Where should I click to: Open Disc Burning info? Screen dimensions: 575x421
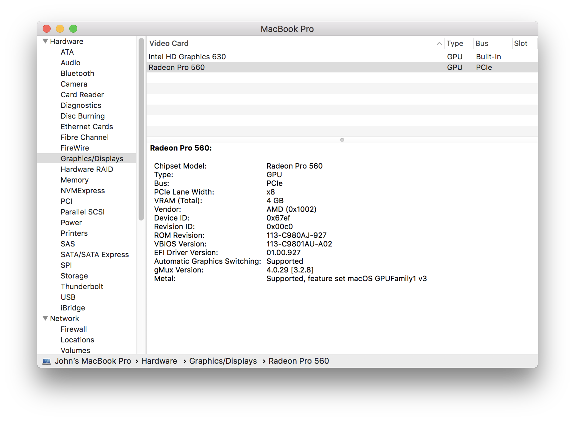[x=83, y=116]
